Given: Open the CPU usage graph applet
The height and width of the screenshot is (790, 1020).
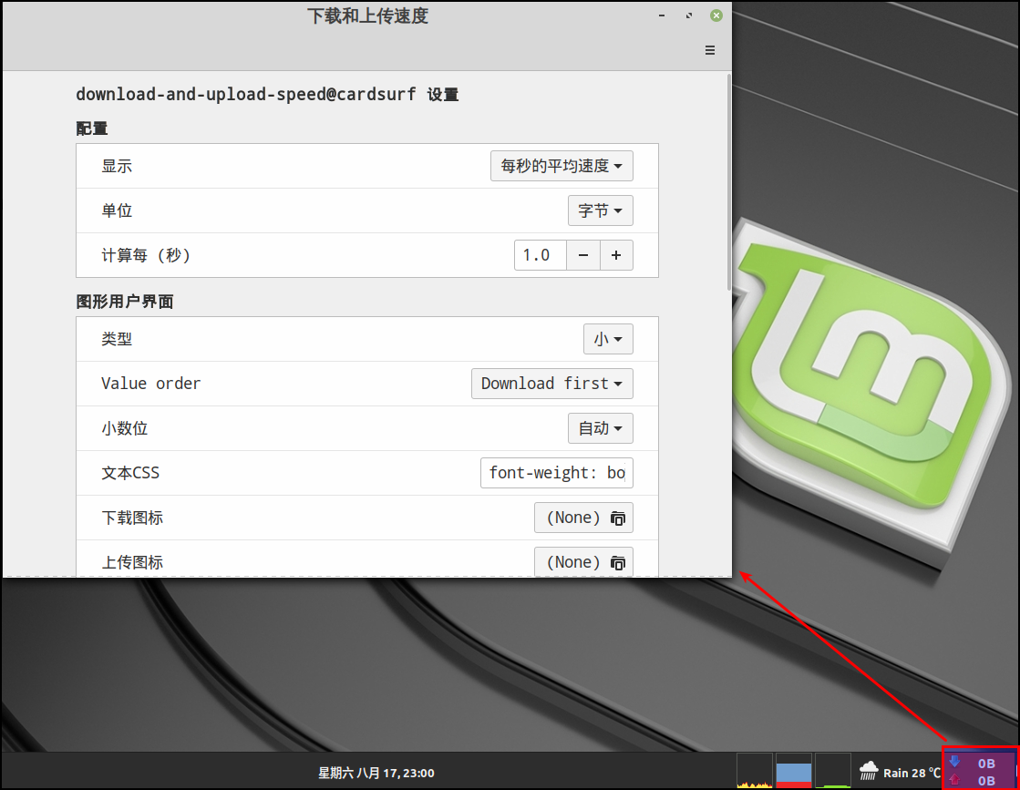Looking at the screenshot, I should click(754, 771).
